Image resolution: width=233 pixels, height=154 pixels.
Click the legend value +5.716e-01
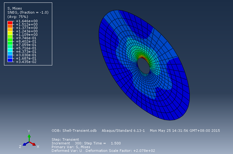click(26, 48)
